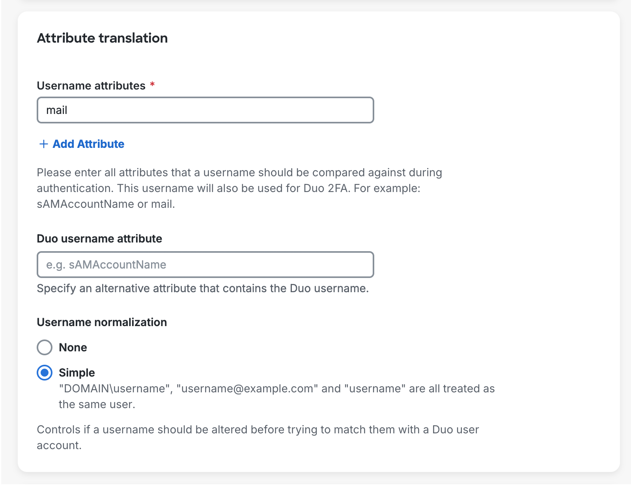Click the Simple option label text
The height and width of the screenshot is (485, 631).
(76, 372)
